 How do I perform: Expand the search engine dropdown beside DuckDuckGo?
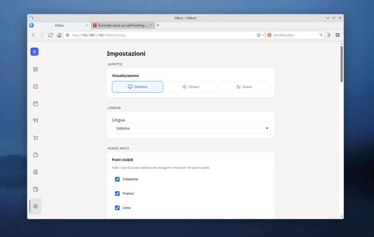(270, 35)
